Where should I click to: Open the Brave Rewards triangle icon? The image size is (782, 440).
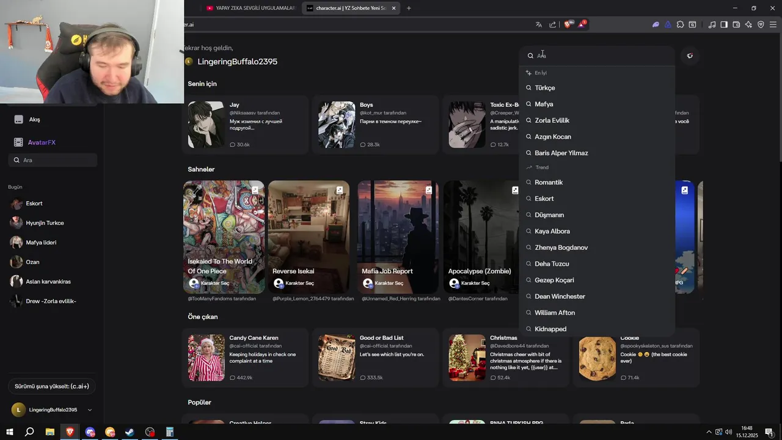coord(582,24)
